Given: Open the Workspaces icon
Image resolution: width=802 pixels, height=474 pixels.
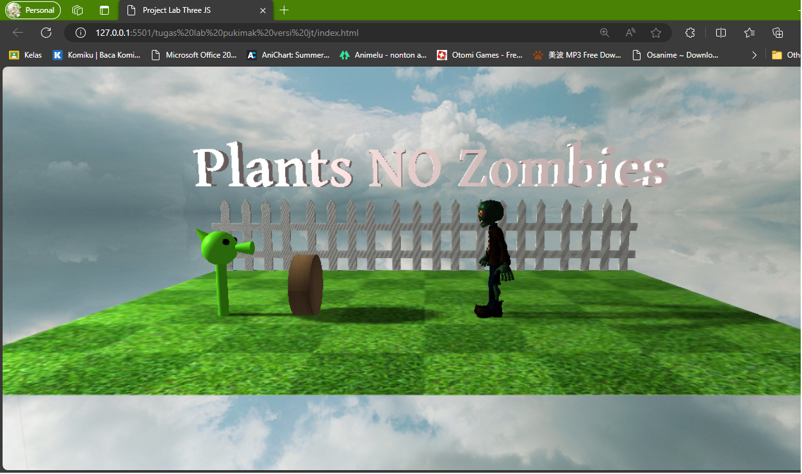Looking at the screenshot, I should 78,10.
